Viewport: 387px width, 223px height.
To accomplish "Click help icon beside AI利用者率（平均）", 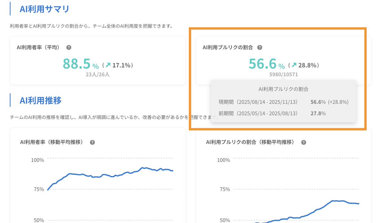I will point(69,47).
